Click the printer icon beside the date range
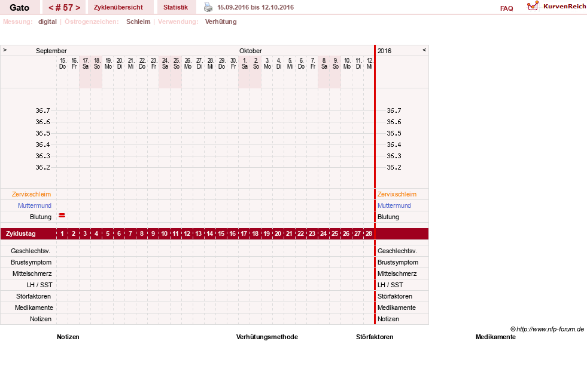 [208, 7]
